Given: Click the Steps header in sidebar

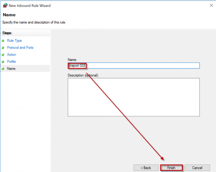Looking at the screenshot, I should point(7,33).
